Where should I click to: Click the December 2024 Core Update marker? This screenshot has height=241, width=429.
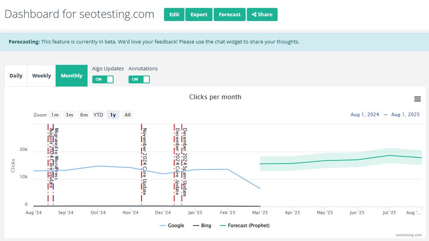pyautogui.click(x=174, y=164)
